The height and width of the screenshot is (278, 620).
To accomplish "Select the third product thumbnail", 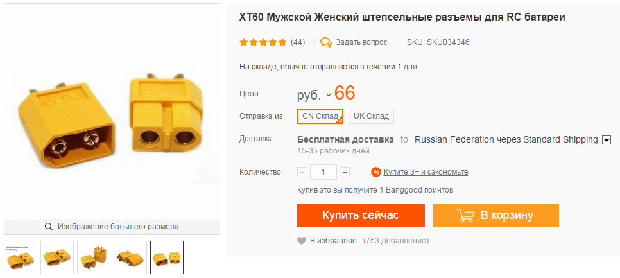I will [94, 257].
